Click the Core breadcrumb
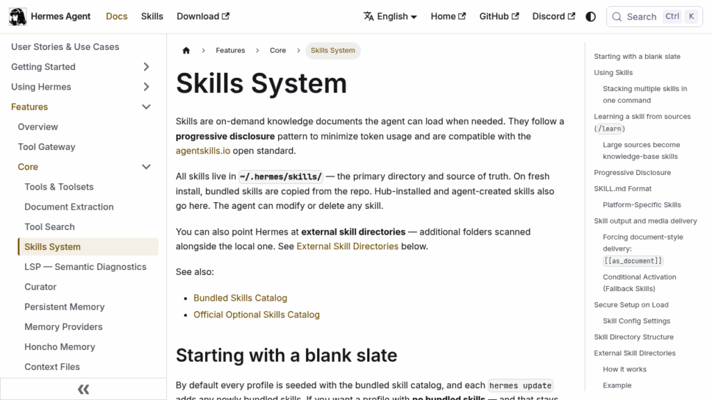Image resolution: width=712 pixels, height=400 pixels. 278,50
